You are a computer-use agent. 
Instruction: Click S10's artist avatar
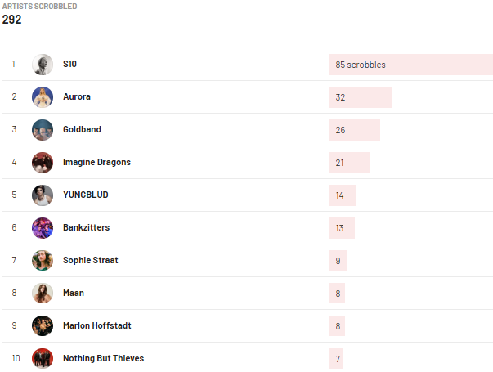(x=43, y=65)
